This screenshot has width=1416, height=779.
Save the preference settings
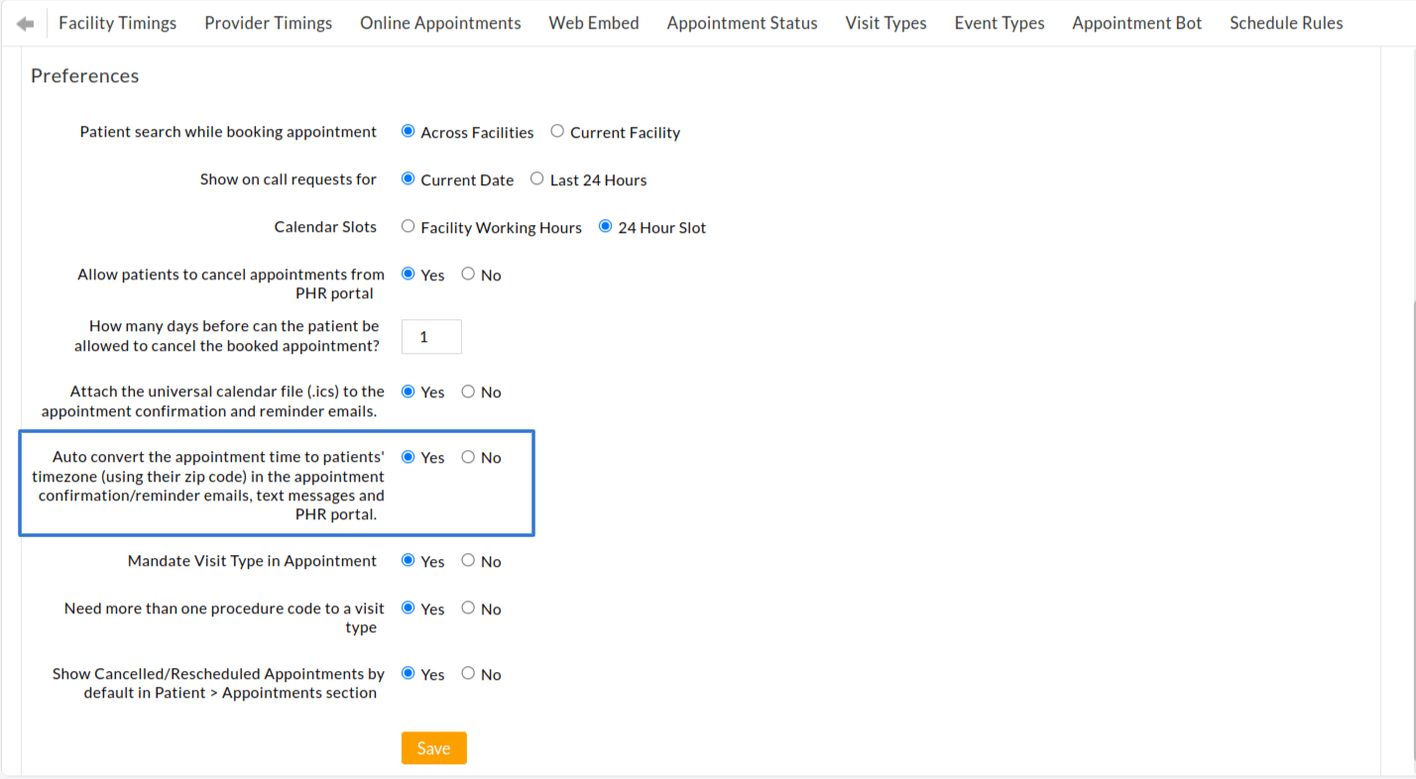[433, 748]
